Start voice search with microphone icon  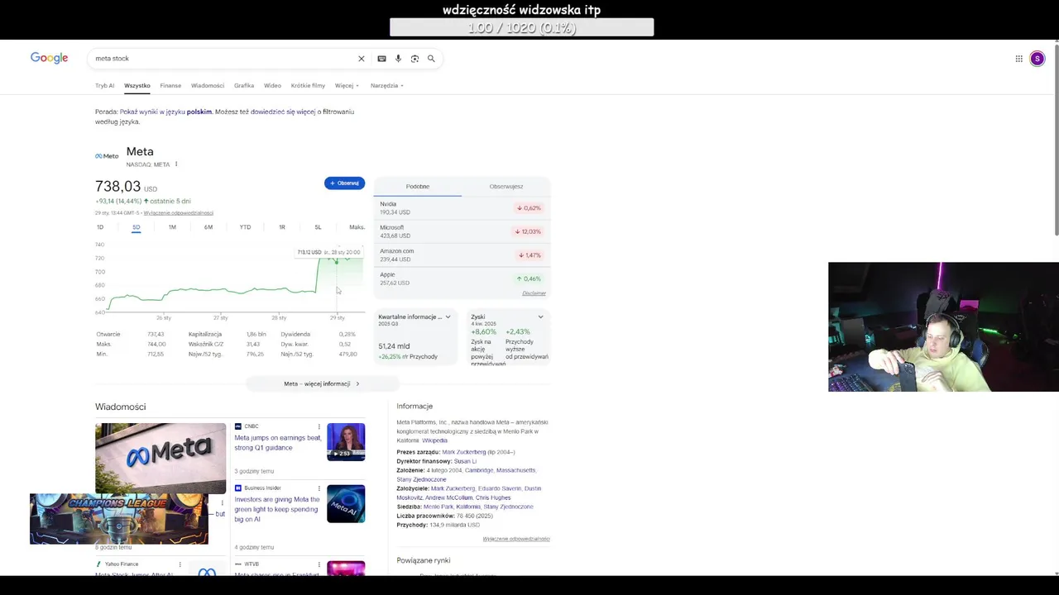tap(398, 59)
